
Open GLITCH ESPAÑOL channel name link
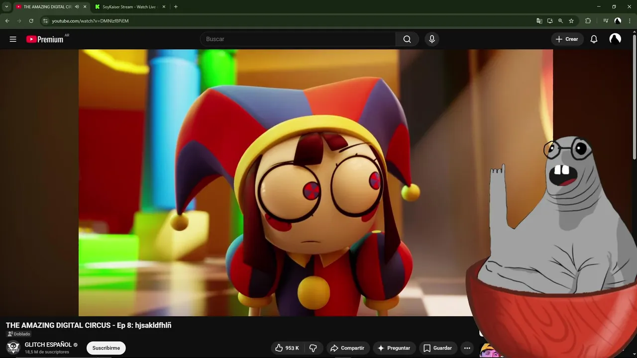pos(48,345)
